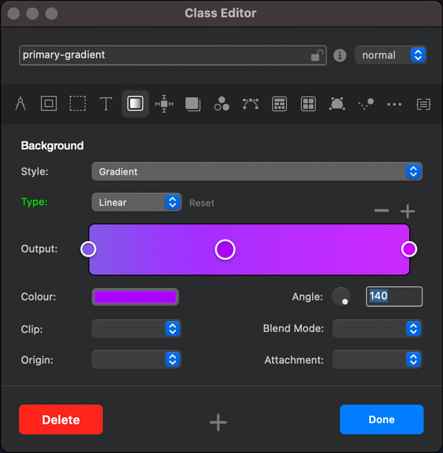Screen dimensions: 443x453
Task: Open the purple Colour swatch
Action: (135, 297)
